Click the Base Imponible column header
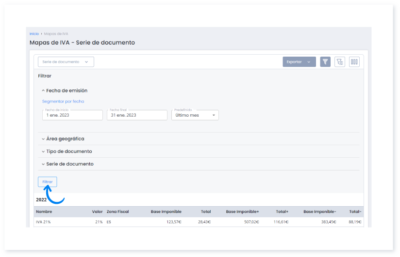Image resolution: width=400 pixels, height=257 pixels. pos(166,212)
